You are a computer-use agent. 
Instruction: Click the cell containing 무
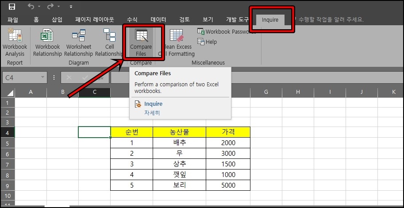179,154
